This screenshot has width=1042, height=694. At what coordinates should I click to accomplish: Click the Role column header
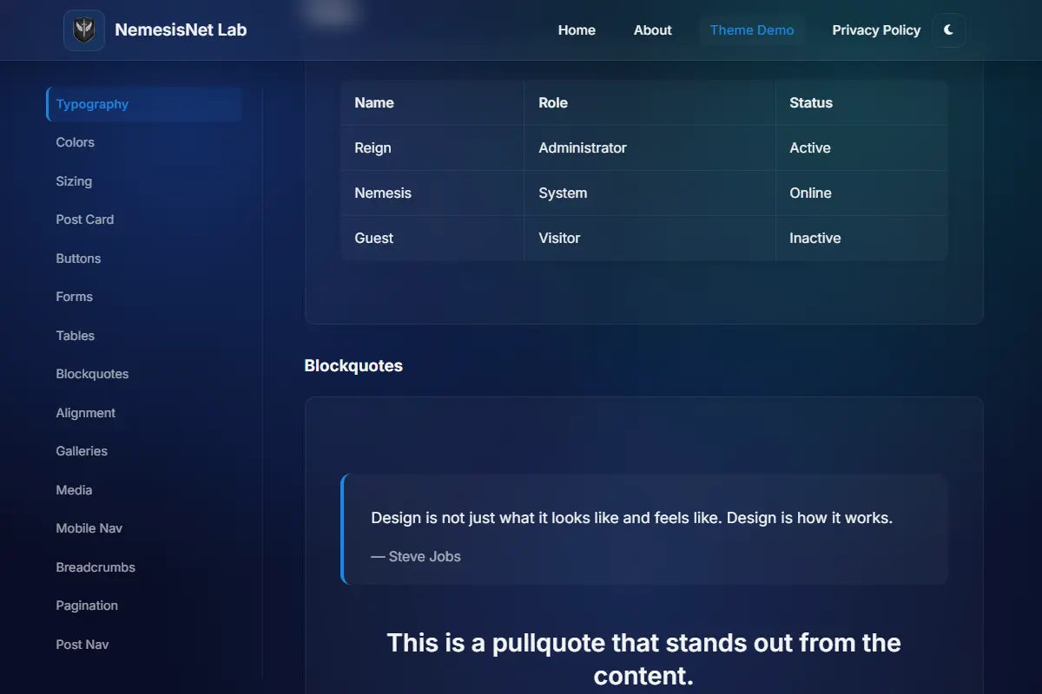click(x=650, y=102)
